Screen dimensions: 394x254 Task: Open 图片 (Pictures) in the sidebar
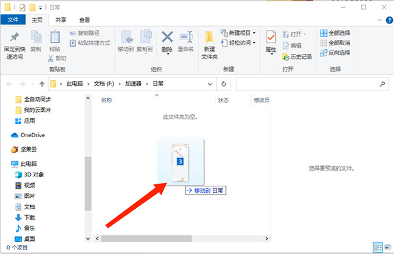(25, 196)
